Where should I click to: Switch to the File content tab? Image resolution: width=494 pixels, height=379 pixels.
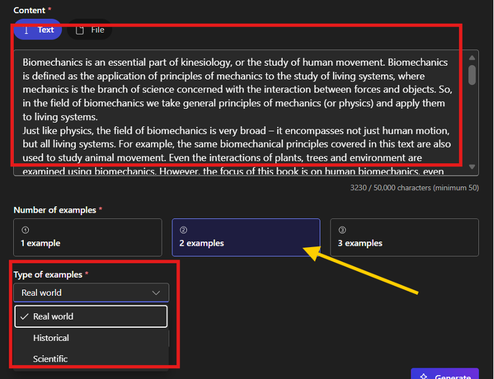pos(90,29)
